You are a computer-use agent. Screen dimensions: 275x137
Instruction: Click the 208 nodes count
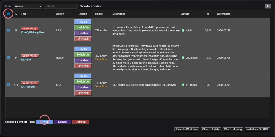point(101,30)
